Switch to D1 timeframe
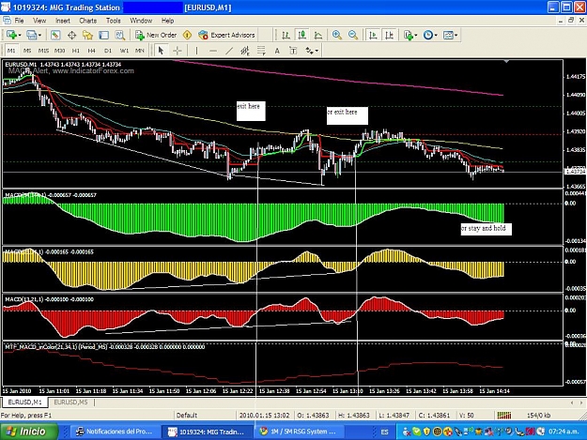The image size is (587, 440). (108, 51)
